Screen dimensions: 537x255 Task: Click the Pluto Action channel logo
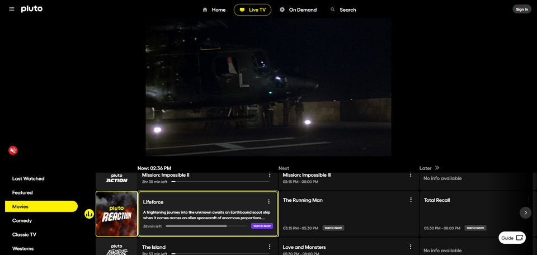[x=116, y=178]
